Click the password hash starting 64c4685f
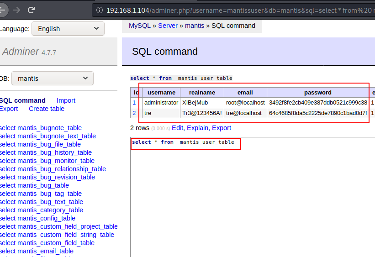 point(318,113)
